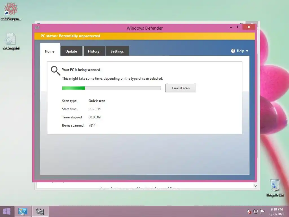Click the 'Quick scan' scan type value

97,101
